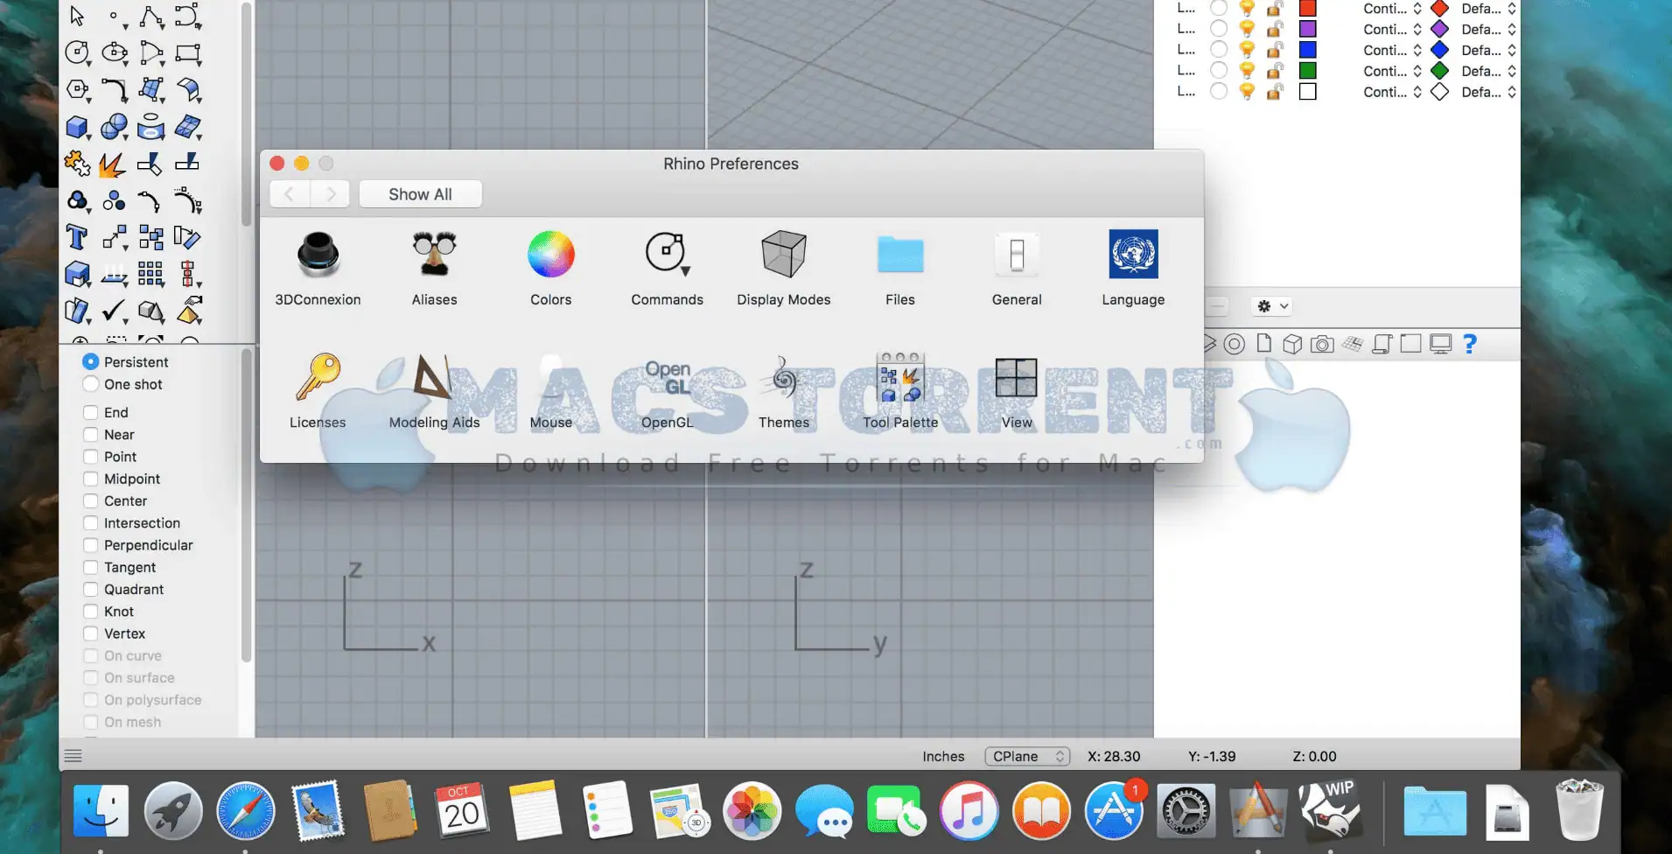Image resolution: width=1672 pixels, height=854 pixels.
Task: Open Safari from the Dock
Action: (245, 811)
